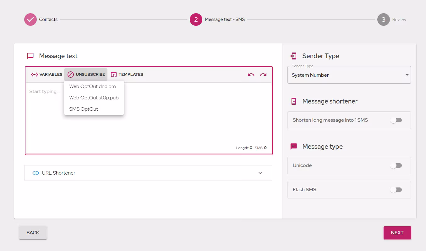Click the Length counter text
The image size is (426, 251).
coord(244,148)
